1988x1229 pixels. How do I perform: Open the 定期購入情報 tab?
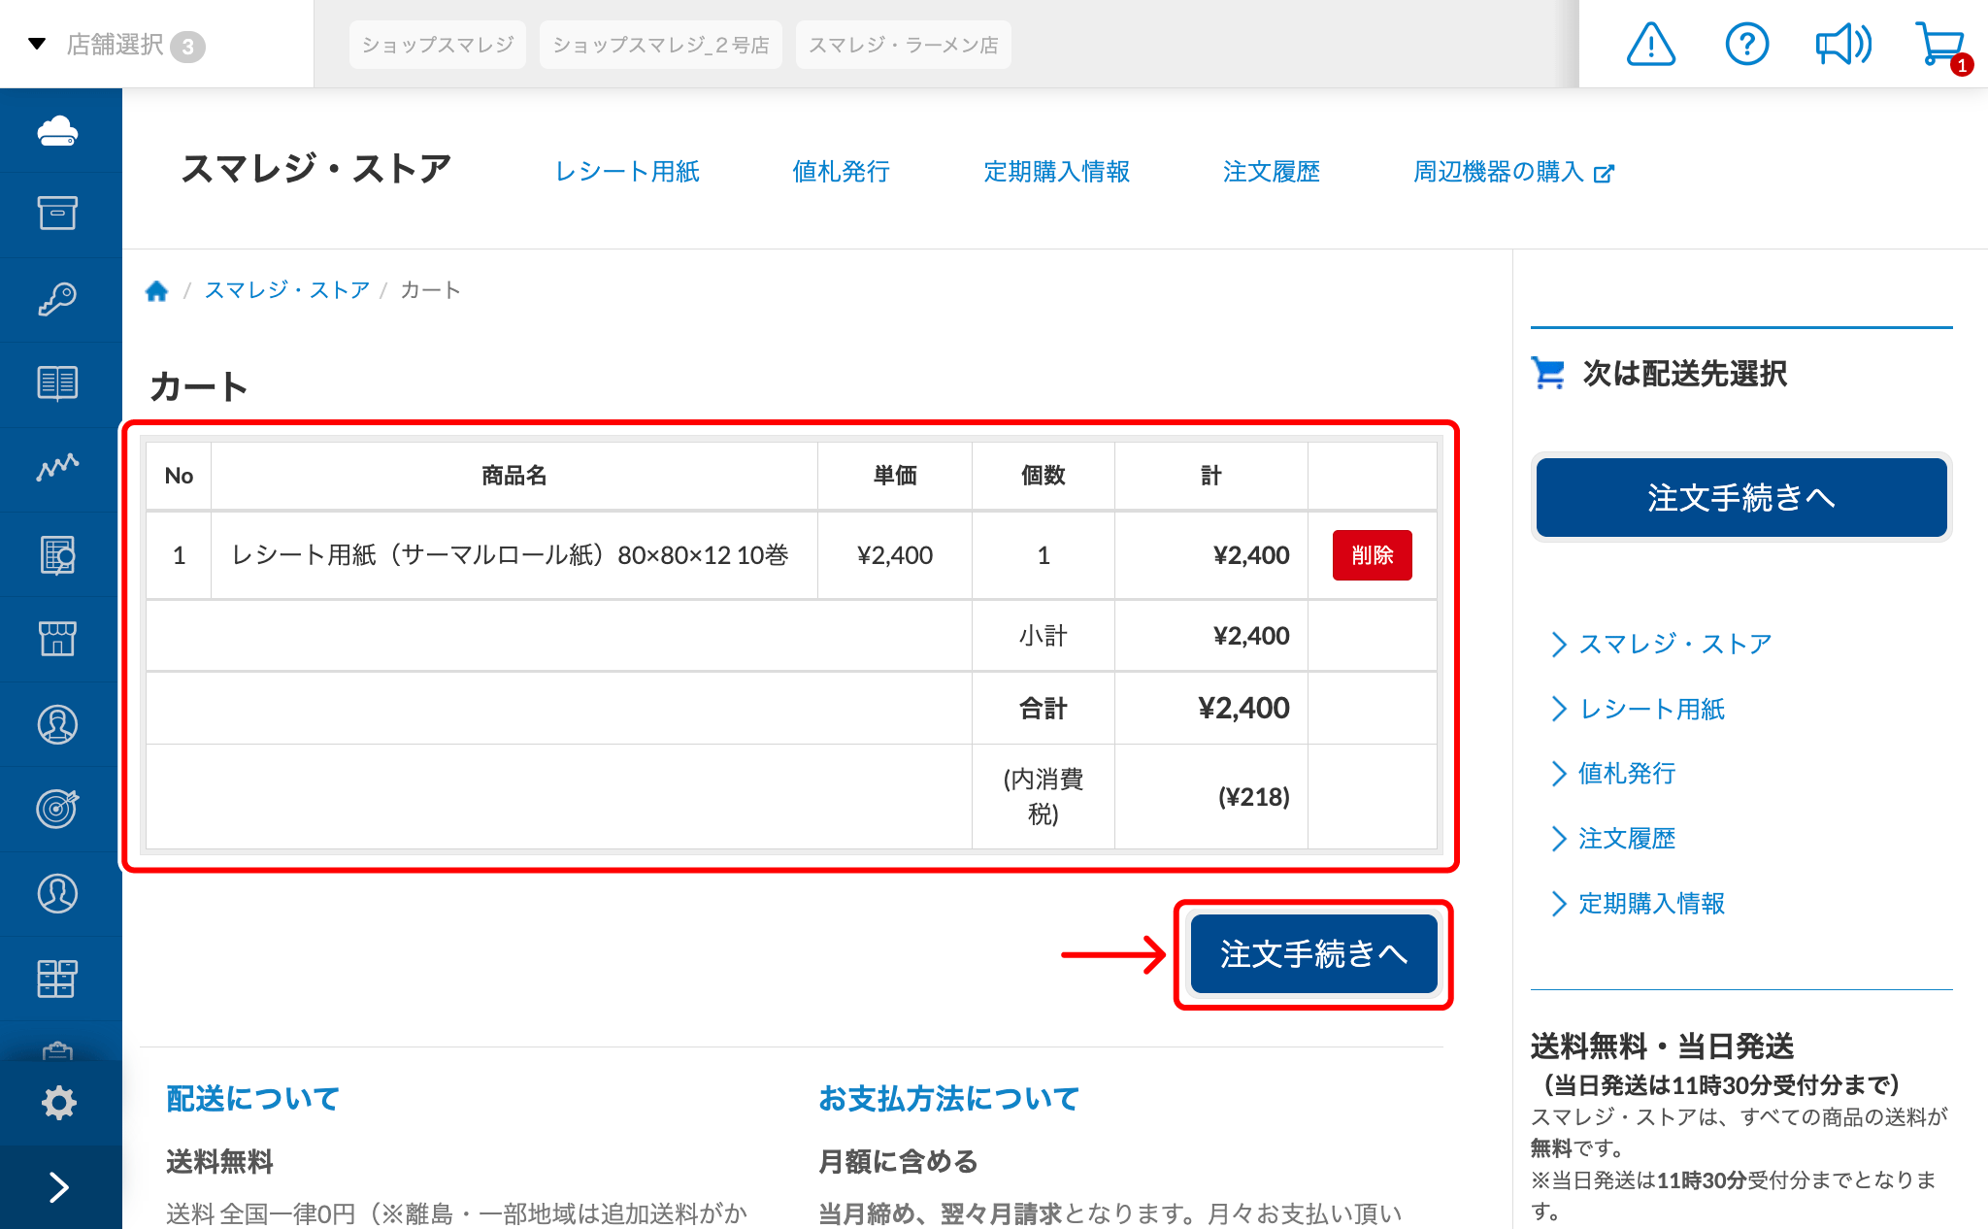point(1056,172)
